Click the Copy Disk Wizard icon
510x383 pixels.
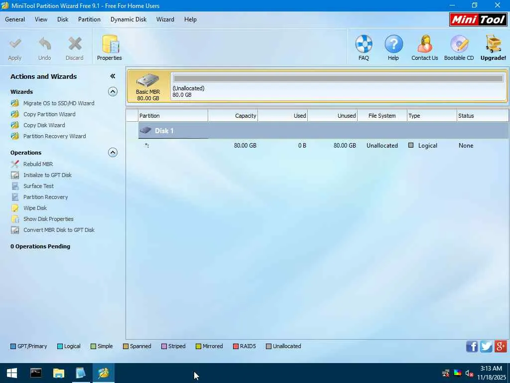(x=15, y=125)
